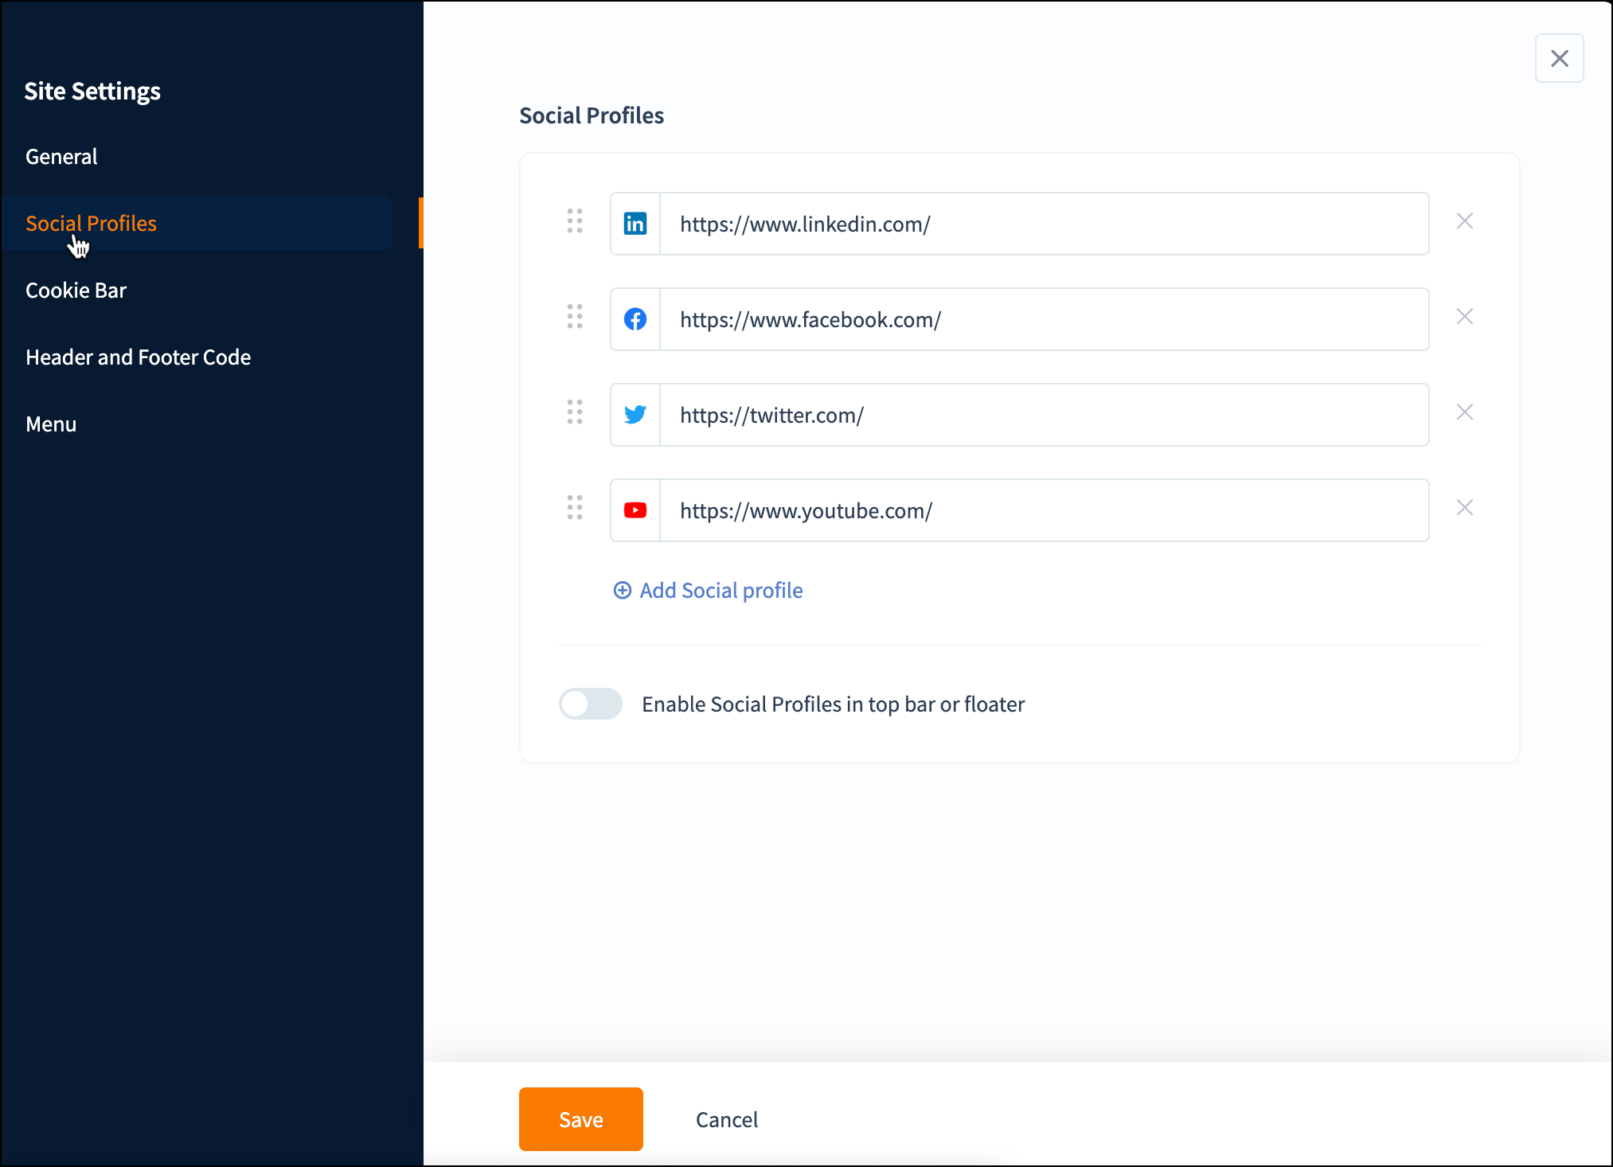Image resolution: width=1613 pixels, height=1167 pixels.
Task: Close the Site Settings dialog
Action: pos(1560,58)
